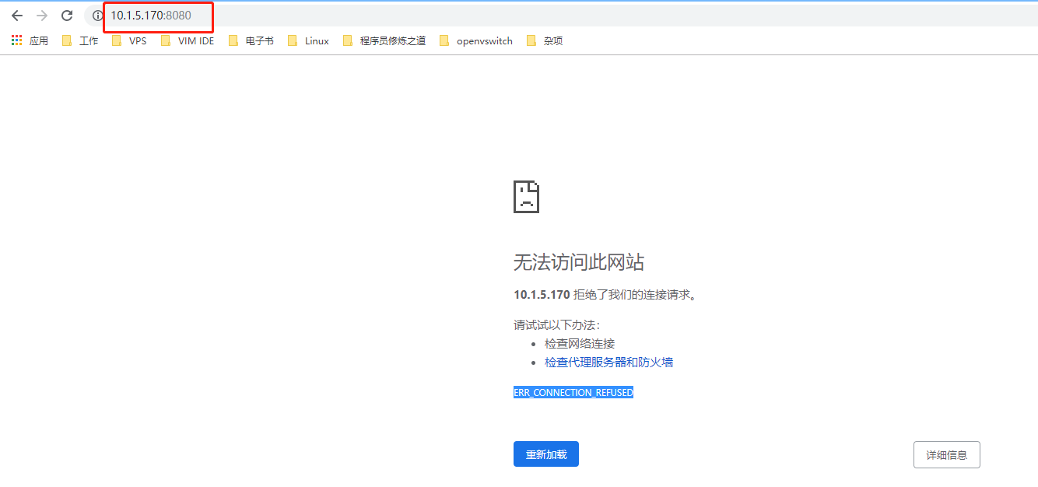The width and height of the screenshot is (1038, 487).
Task: Click the 重新加载 reload button
Action: click(546, 454)
